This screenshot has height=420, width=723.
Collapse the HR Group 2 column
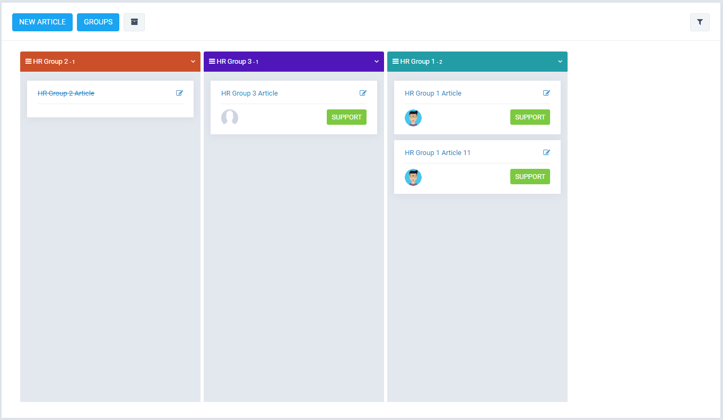[x=193, y=61]
